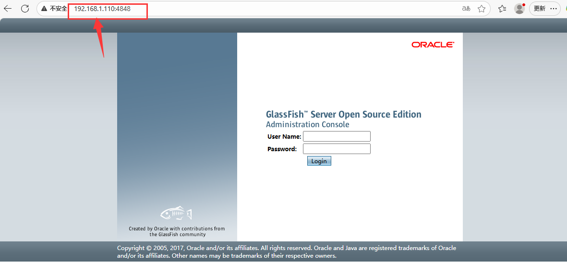Click the 更新 update button
This screenshot has height=275, width=567.
(x=540, y=9)
